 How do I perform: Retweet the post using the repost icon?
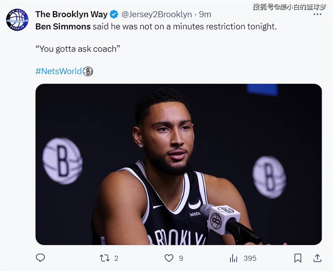pos(104,258)
